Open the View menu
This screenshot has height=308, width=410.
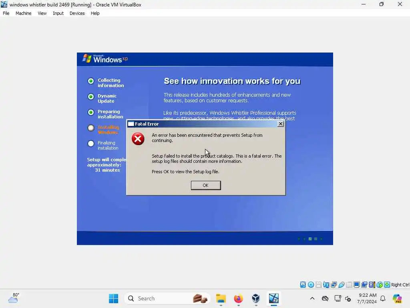click(42, 13)
